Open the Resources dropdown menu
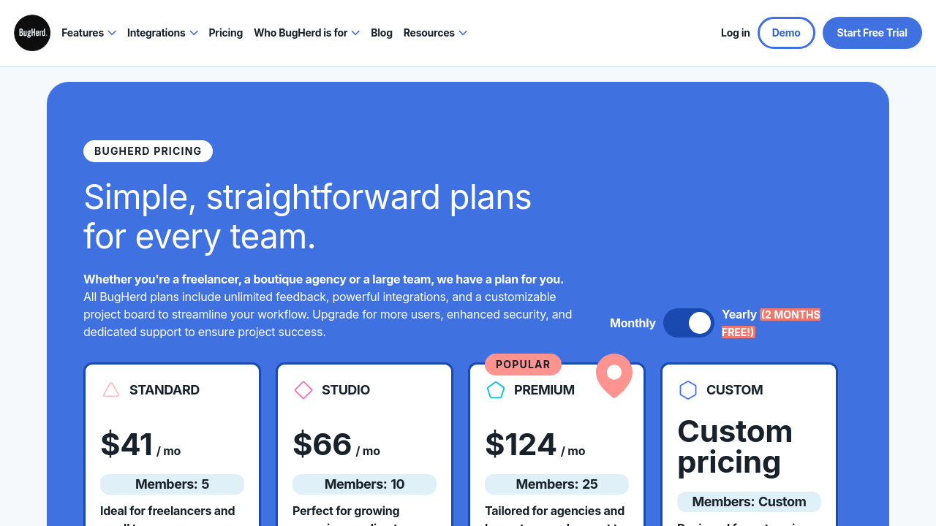This screenshot has width=936, height=526. click(x=435, y=33)
